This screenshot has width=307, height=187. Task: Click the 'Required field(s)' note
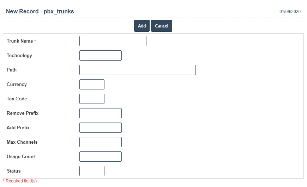21,181
